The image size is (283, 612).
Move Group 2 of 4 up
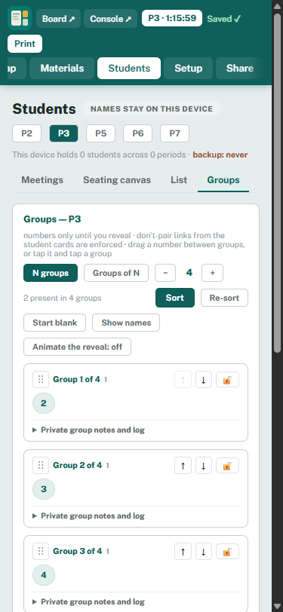183,466
